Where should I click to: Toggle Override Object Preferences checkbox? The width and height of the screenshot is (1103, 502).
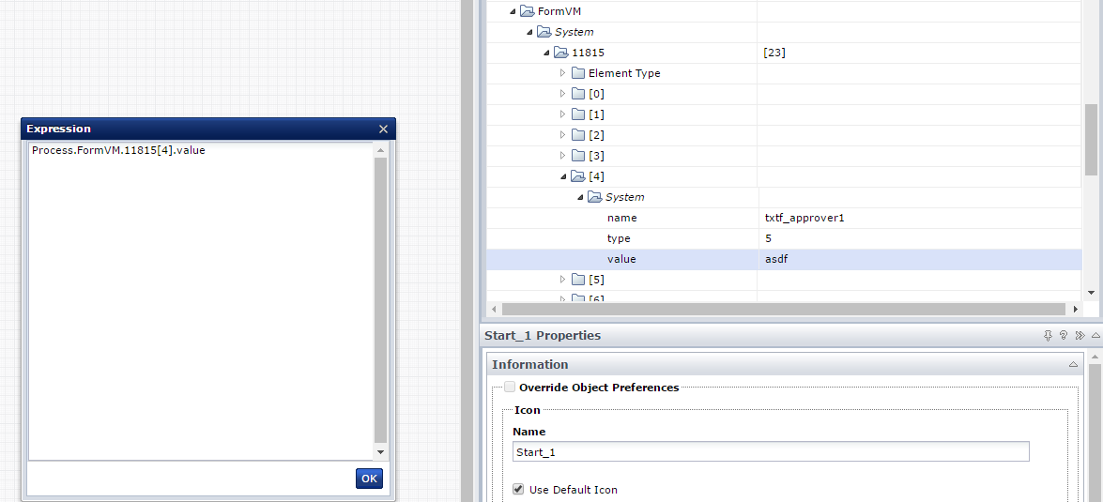(510, 387)
